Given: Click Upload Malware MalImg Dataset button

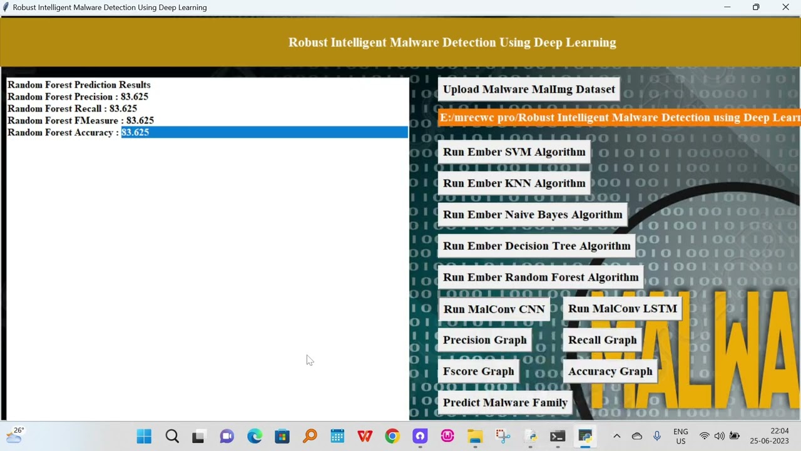Looking at the screenshot, I should coord(529,89).
